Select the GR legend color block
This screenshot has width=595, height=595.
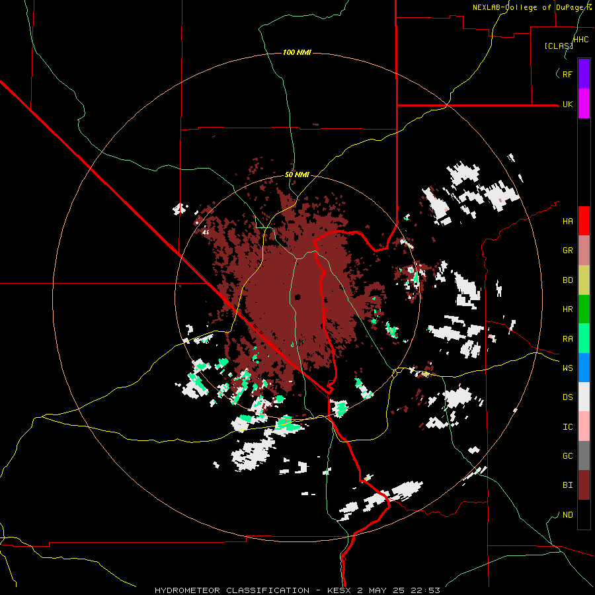[x=584, y=251]
